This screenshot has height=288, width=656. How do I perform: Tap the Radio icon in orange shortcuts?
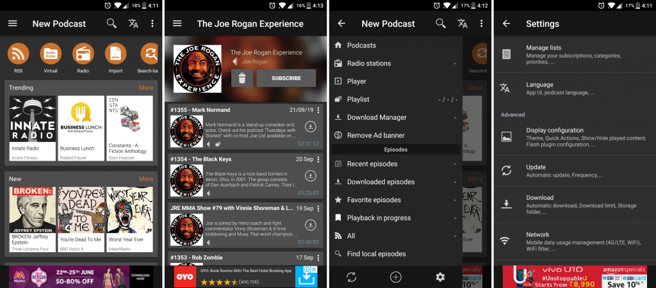click(83, 54)
